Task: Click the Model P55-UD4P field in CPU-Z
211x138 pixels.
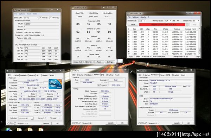Action: pos(162,83)
